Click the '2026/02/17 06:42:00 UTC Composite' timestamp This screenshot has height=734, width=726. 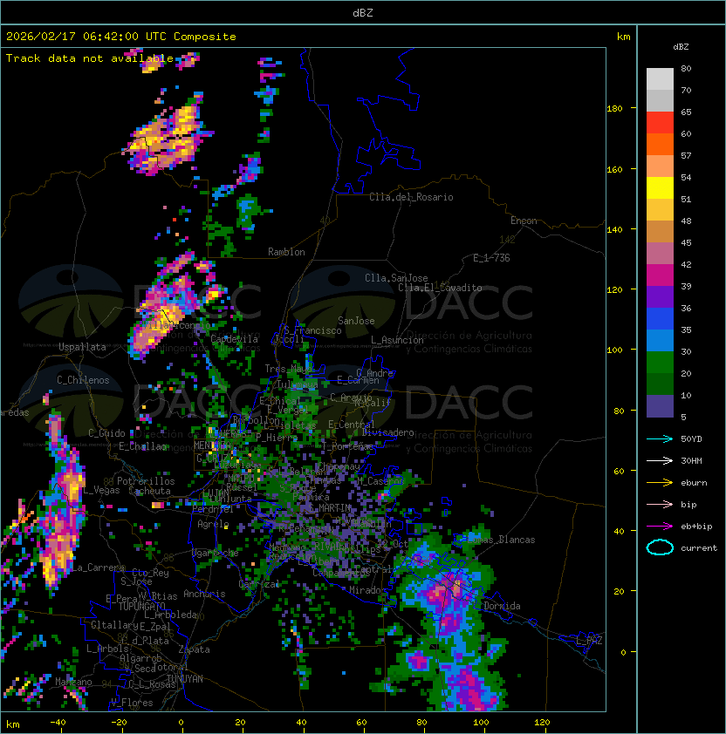(x=121, y=37)
